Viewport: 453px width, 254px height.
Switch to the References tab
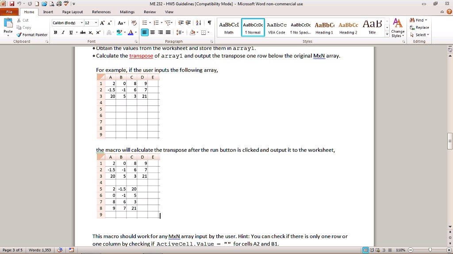point(101,12)
